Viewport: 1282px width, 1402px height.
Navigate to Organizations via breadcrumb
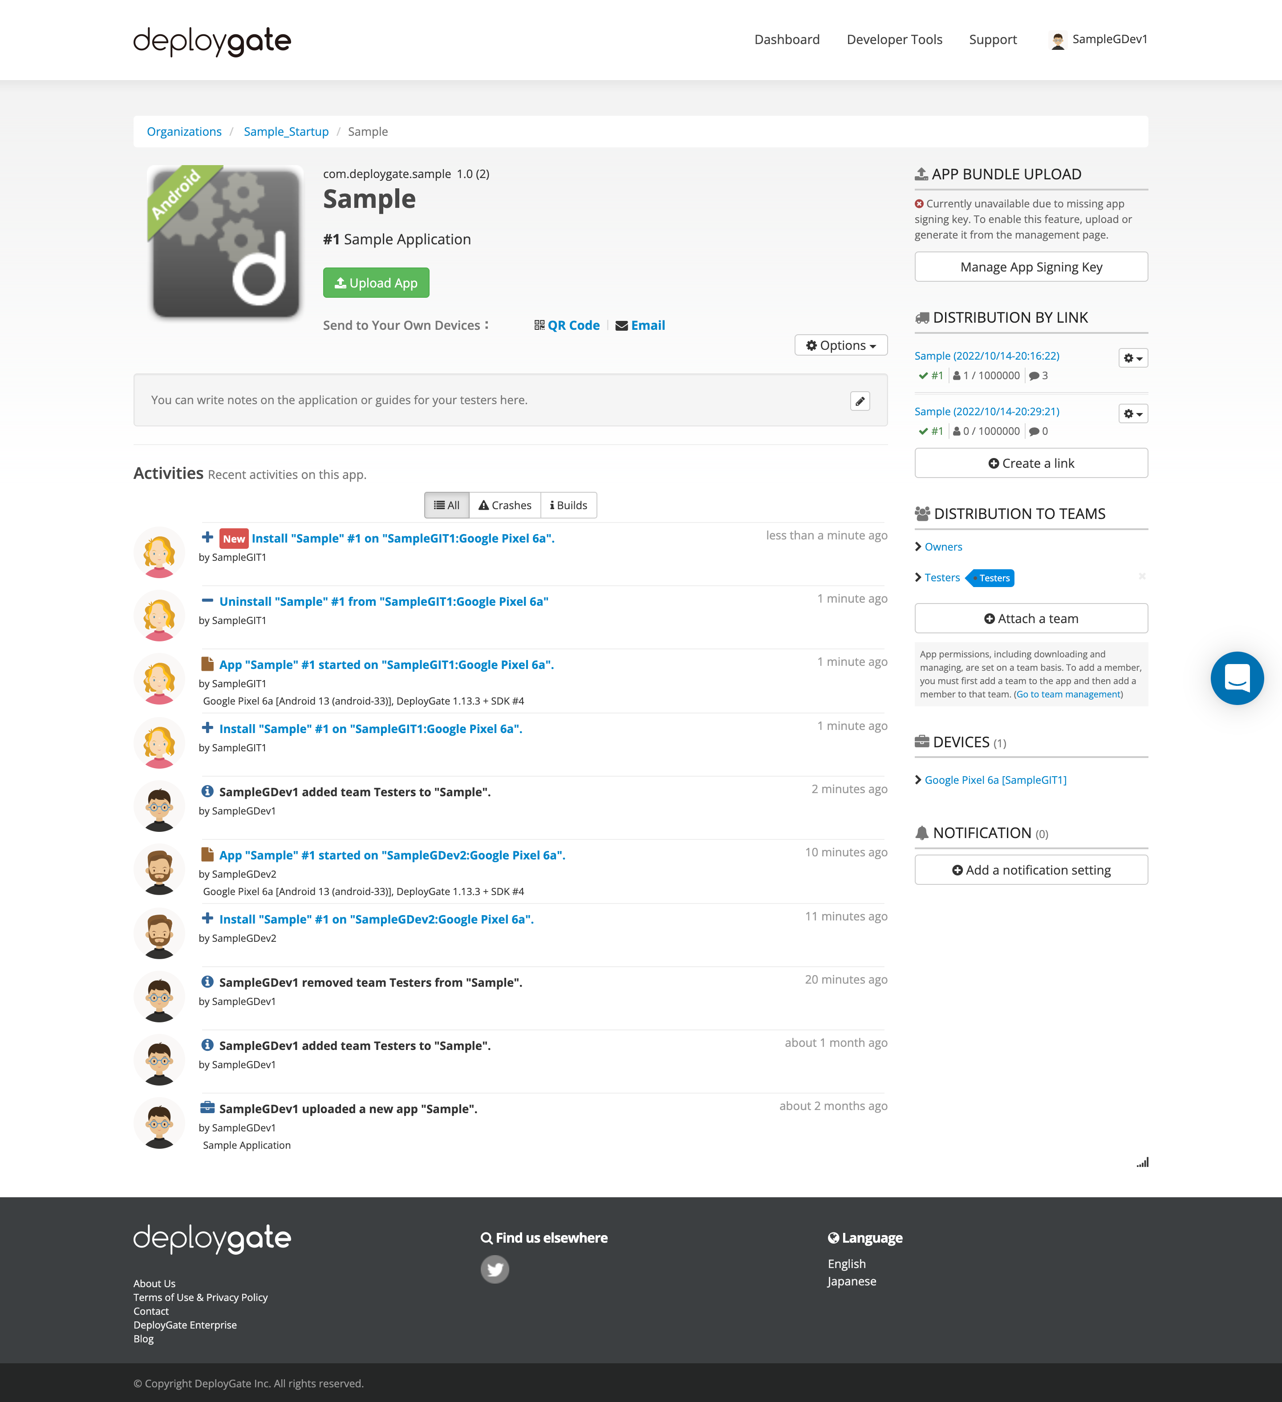[184, 131]
